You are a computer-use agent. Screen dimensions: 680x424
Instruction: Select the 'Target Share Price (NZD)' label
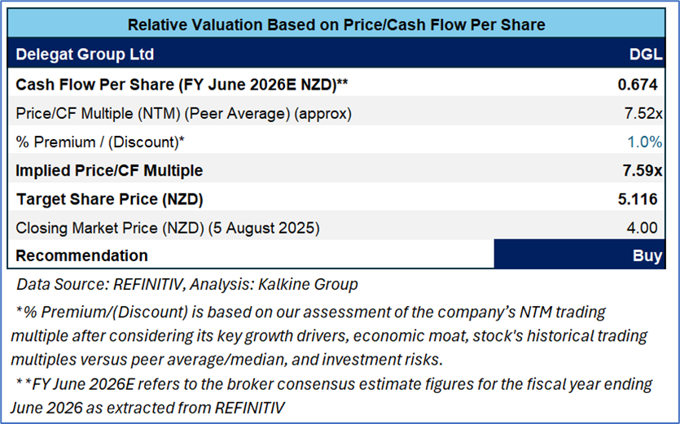point(108,199)
